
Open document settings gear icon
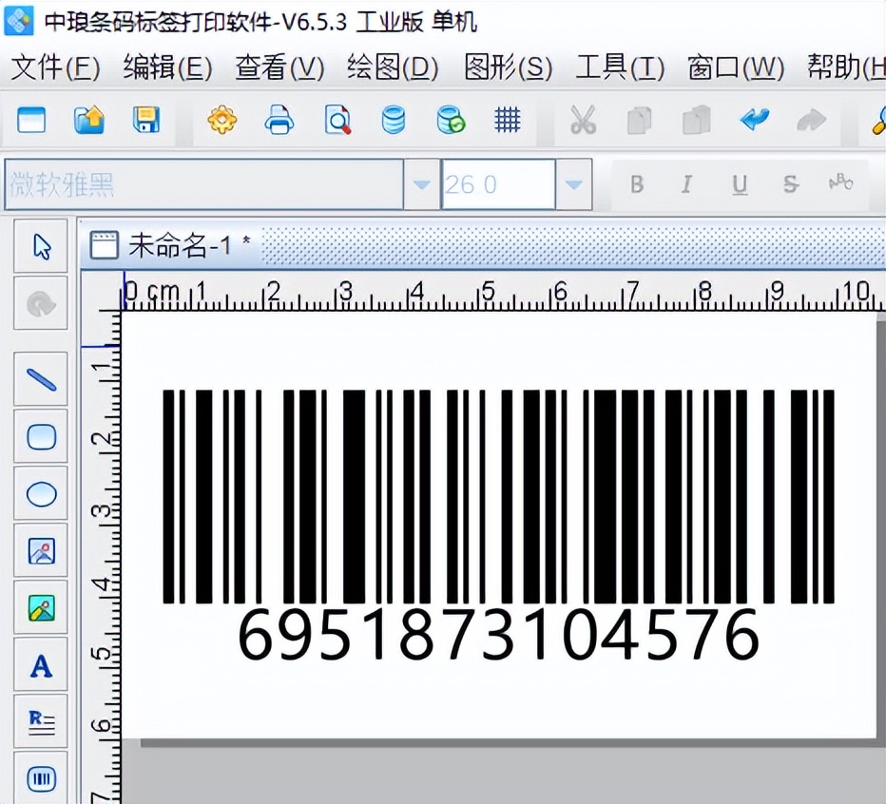(x=222, y=120)
